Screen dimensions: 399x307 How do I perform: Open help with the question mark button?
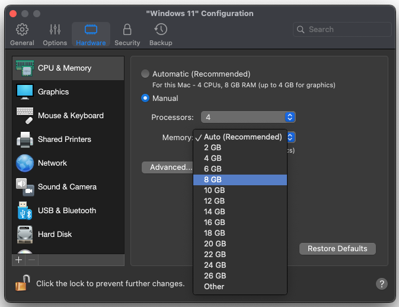coord(382,284)
